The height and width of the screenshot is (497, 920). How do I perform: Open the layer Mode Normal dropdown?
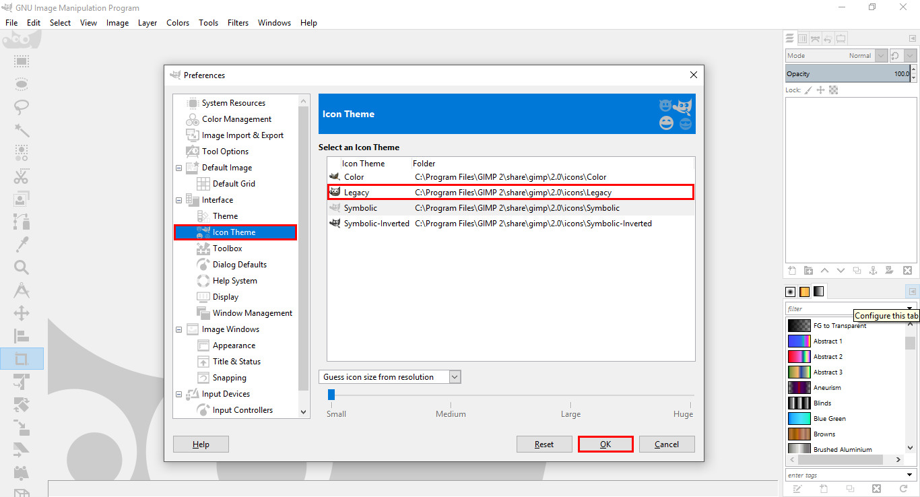pyautogui.click(x=836, y=55)
